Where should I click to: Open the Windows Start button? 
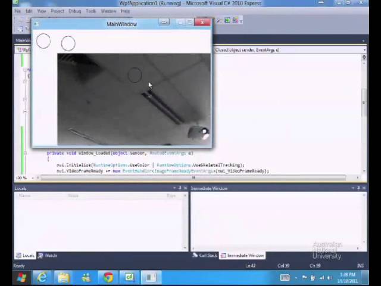point(22,278)
